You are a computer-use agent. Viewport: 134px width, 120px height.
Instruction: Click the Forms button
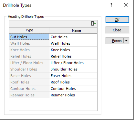point(115,41)
